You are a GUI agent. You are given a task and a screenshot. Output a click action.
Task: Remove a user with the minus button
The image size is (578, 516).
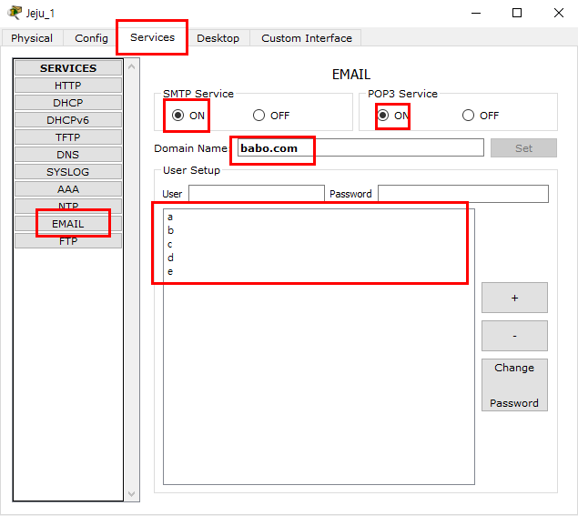click(514, 336)
